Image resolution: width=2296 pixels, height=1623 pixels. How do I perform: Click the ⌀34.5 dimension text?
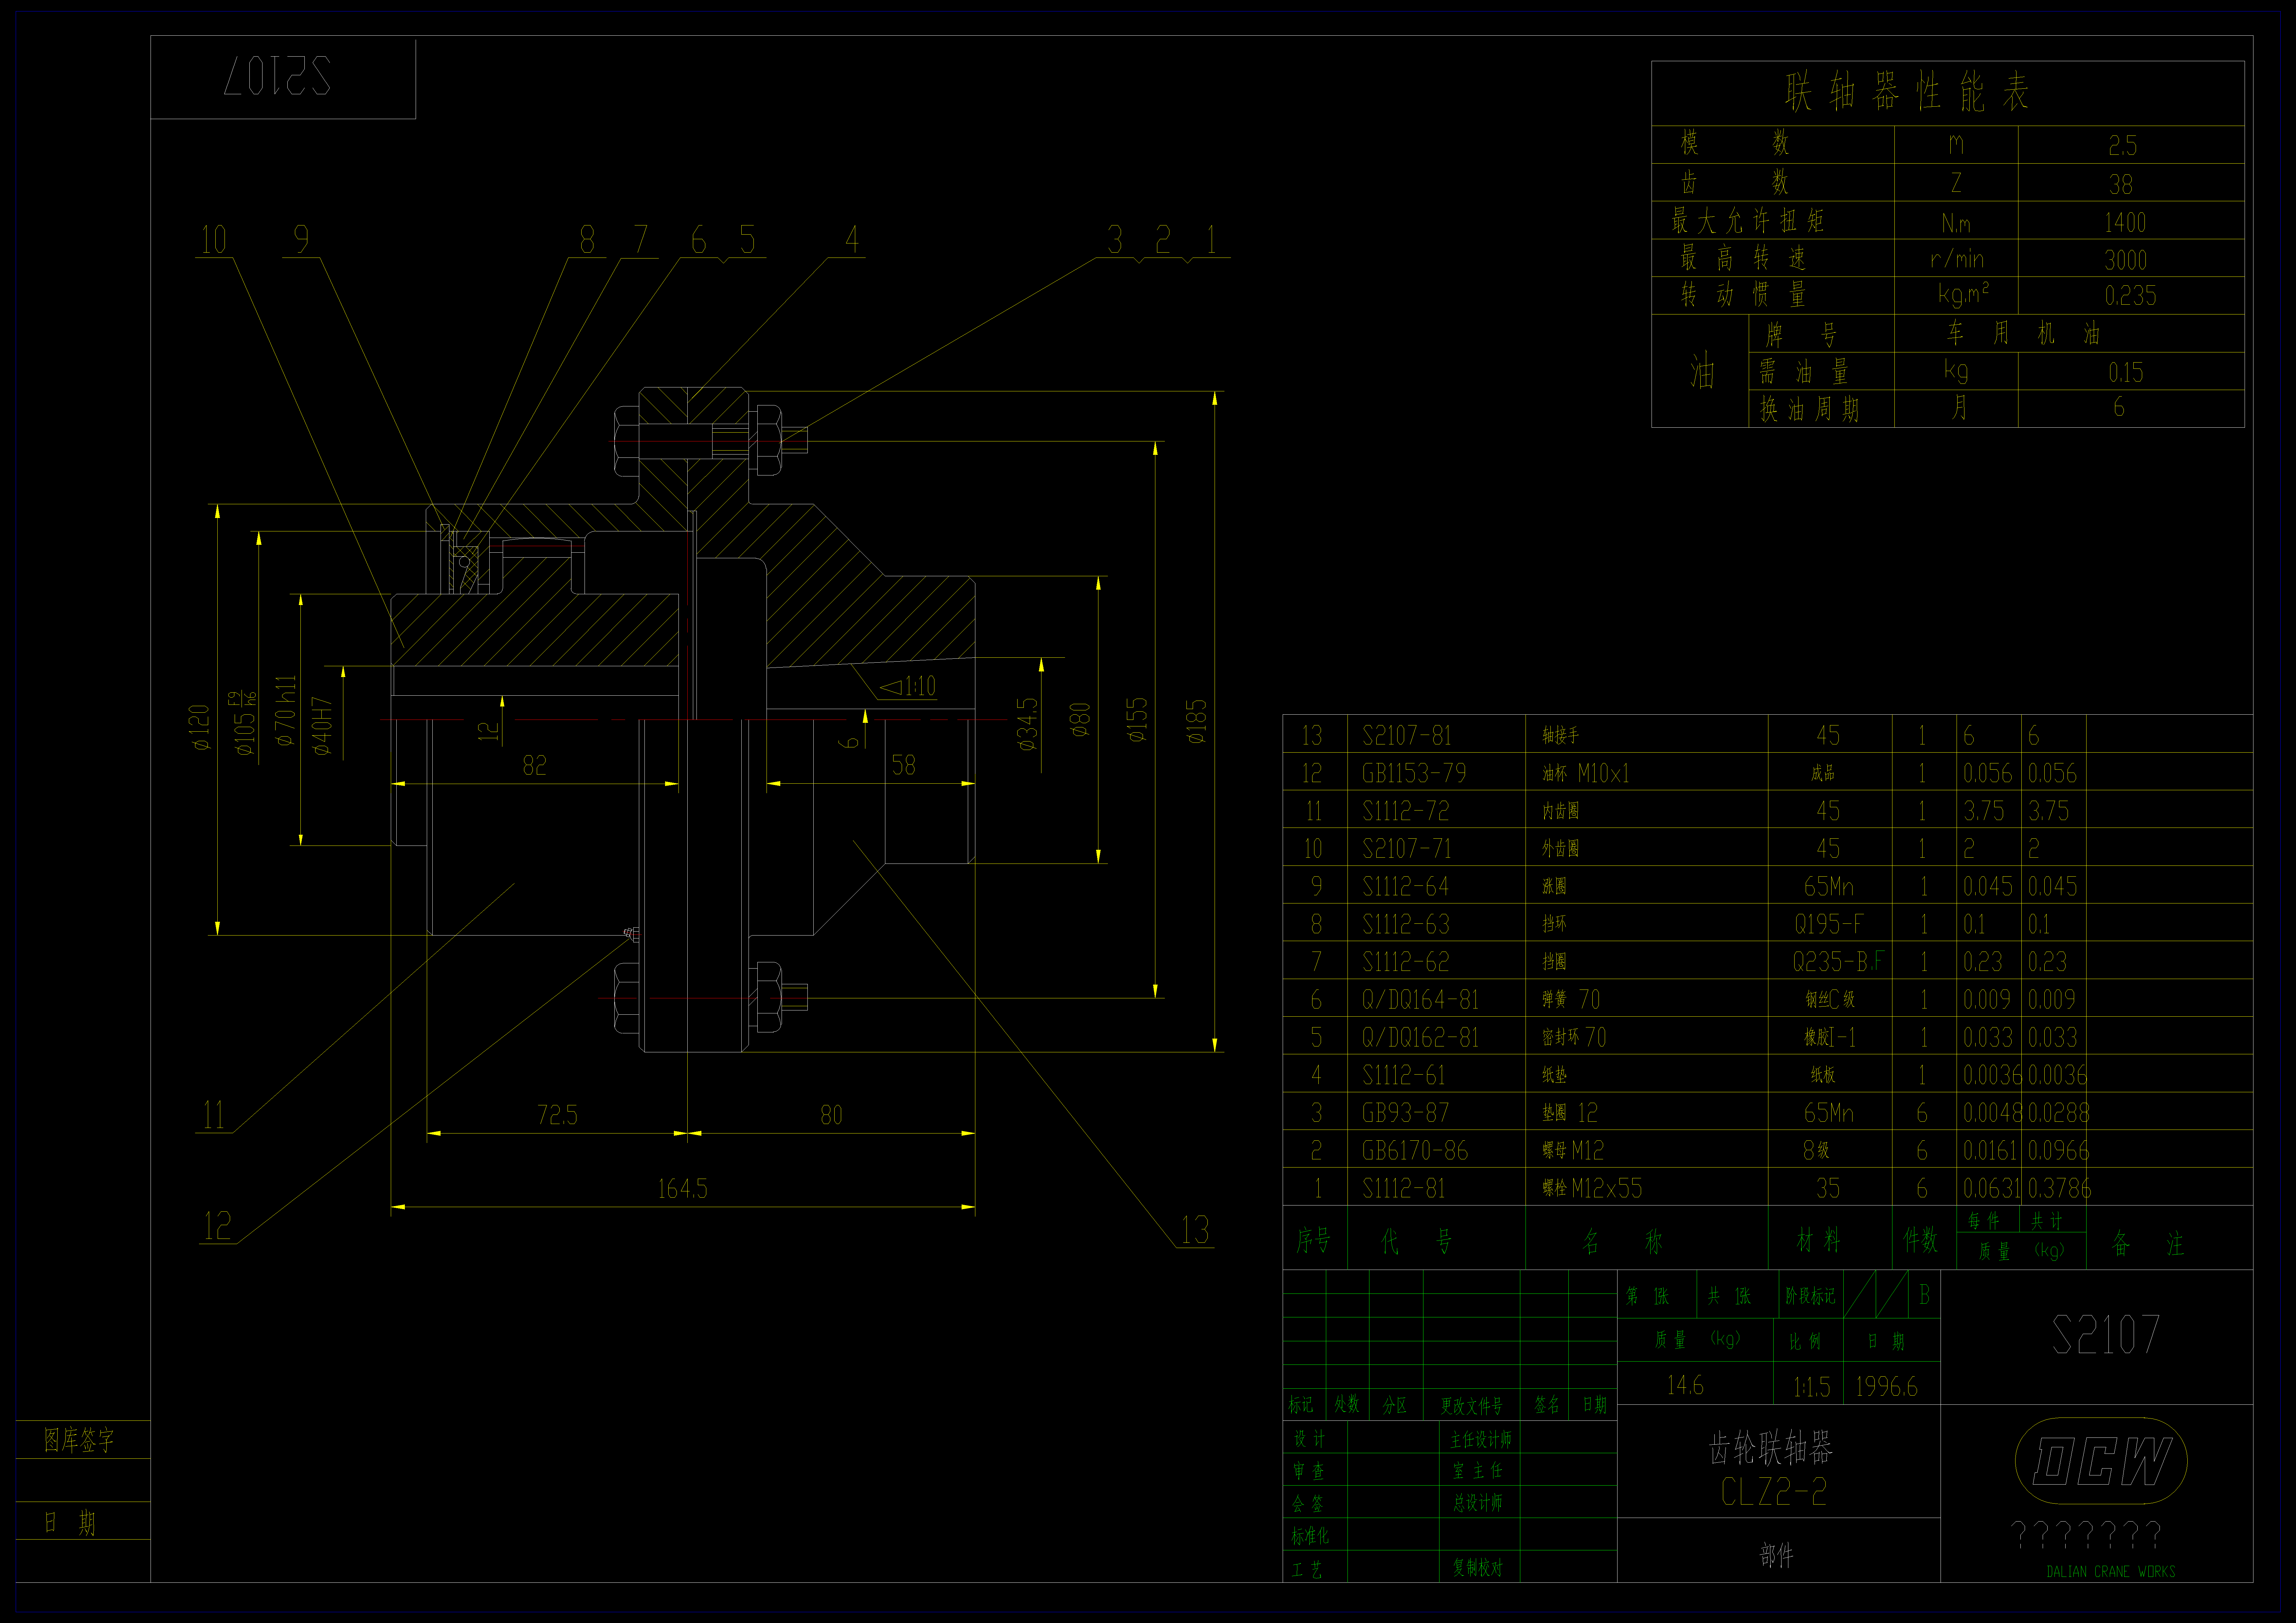[x=1027, y=724]
